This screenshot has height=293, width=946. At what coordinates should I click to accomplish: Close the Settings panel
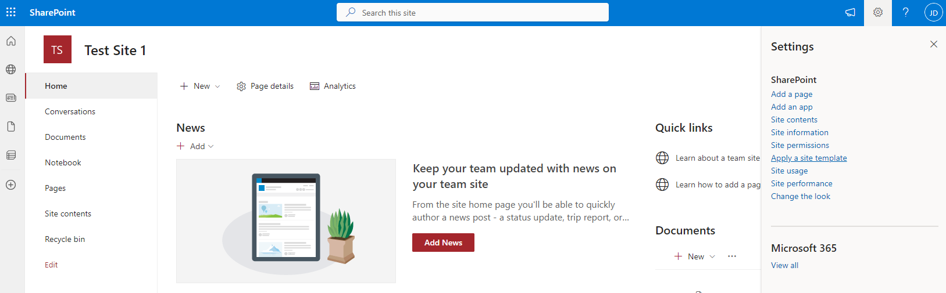934,44
